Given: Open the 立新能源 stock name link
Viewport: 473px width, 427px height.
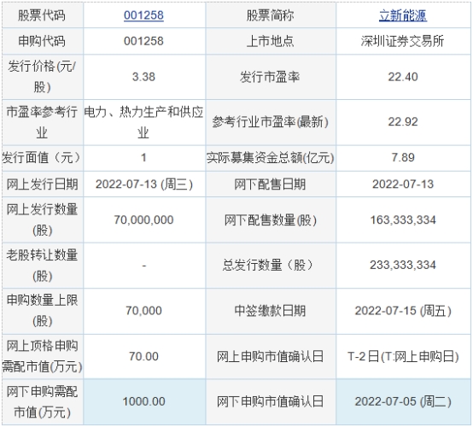Looking at the screenshot, I should click(403, 15).
